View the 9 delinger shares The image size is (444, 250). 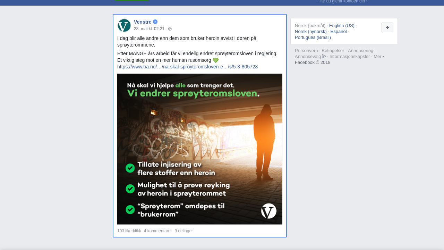tap(184, 231)
